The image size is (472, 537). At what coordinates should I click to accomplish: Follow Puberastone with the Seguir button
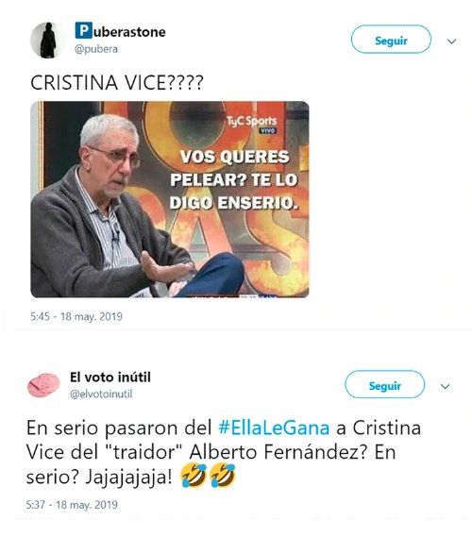[391, 39]
